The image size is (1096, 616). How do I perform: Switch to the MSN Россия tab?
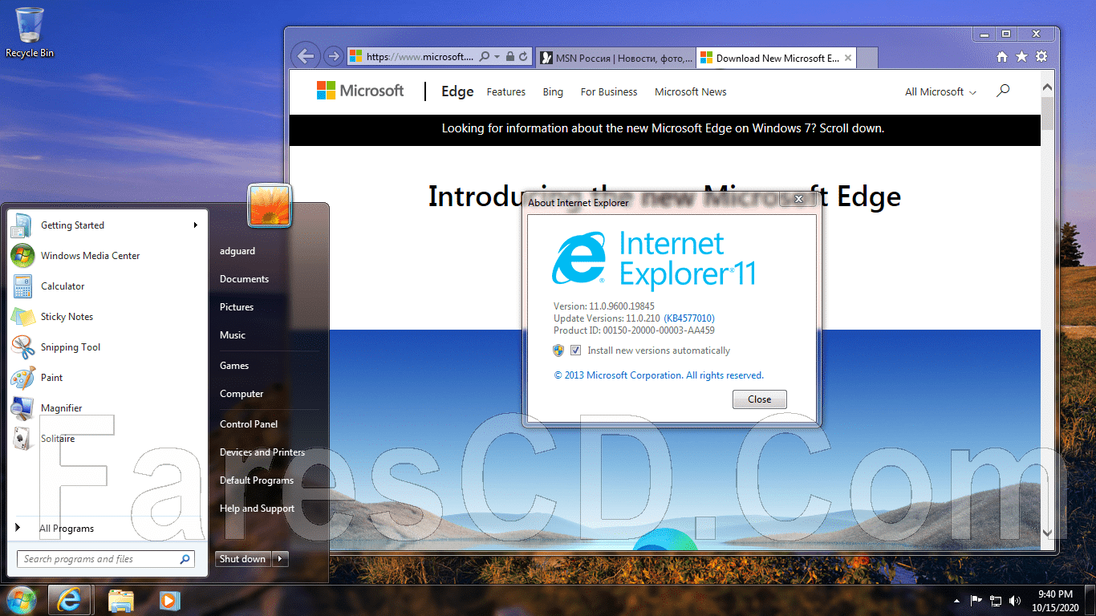(615, 58)
